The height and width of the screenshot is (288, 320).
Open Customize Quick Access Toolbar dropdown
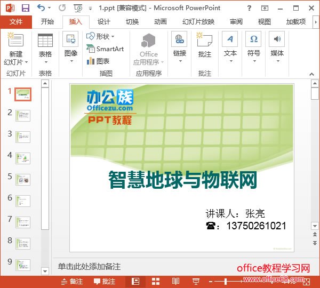90,9
